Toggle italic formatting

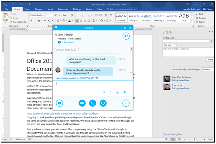[x=35, y=21]
